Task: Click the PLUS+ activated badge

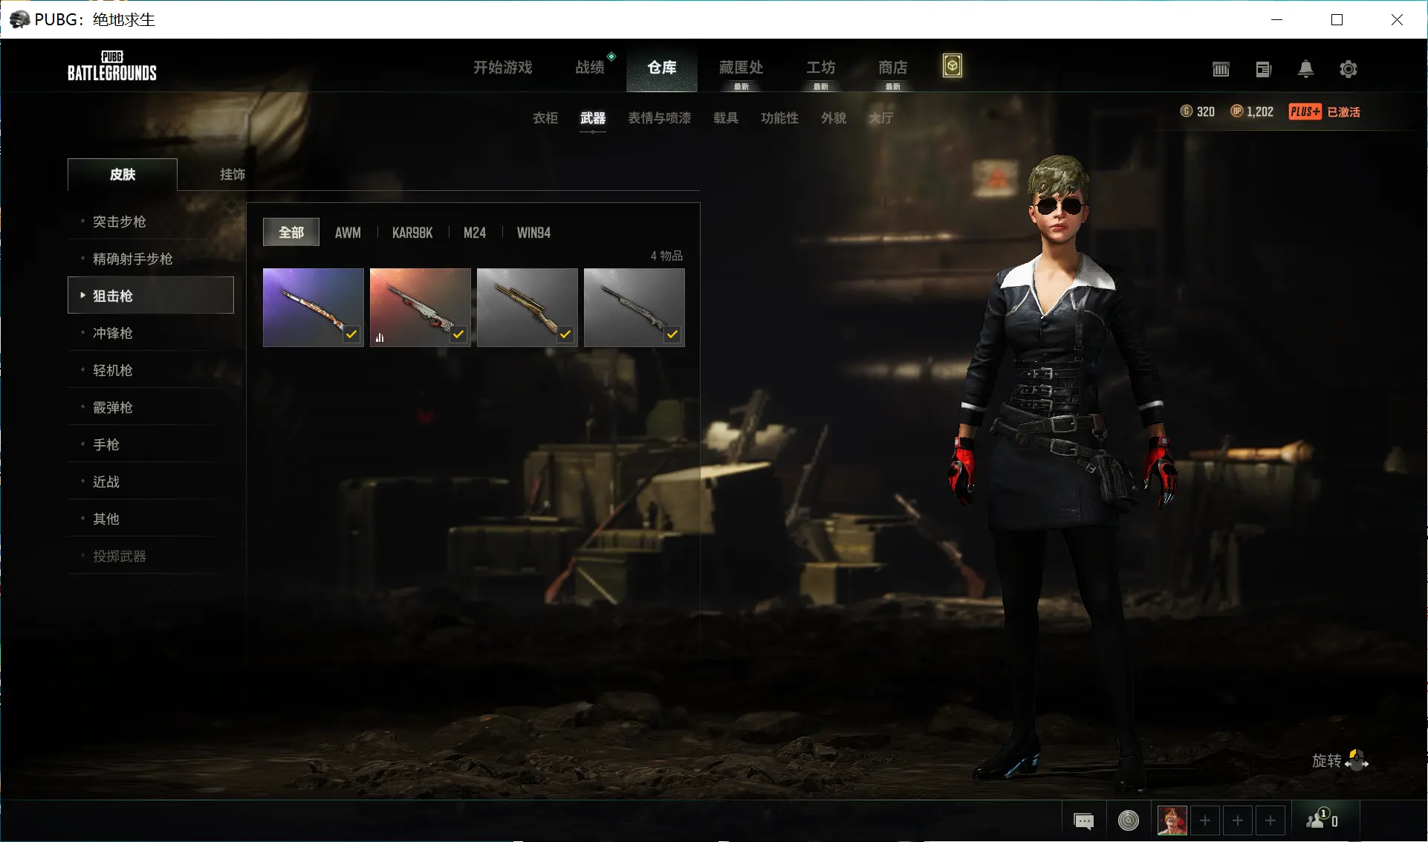Action: (x=1324, y=111)
